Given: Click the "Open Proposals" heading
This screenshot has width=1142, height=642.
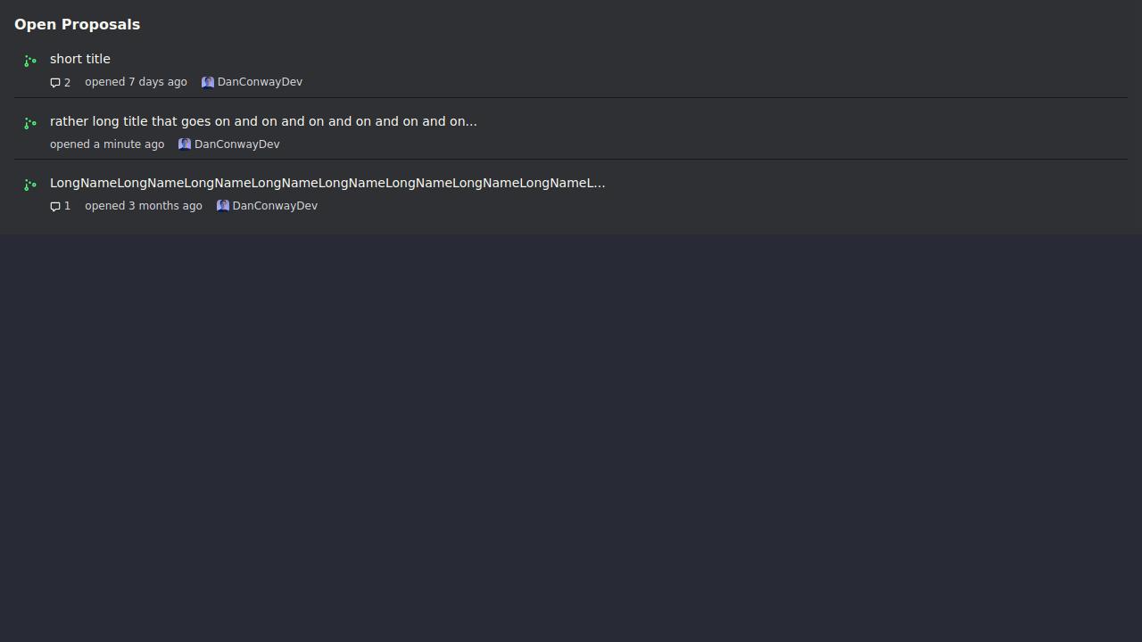Looking at the screenshot, I should tap(77, 24).
